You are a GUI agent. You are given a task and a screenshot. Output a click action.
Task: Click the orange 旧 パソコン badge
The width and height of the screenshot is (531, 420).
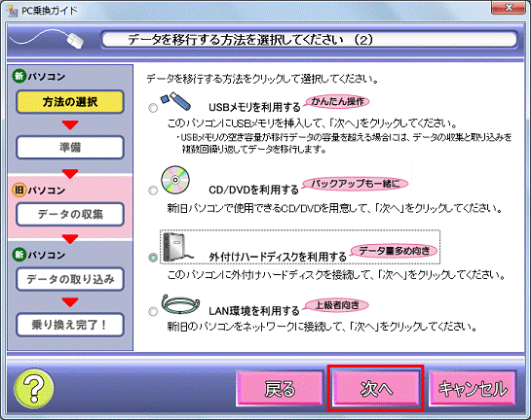pyautogui.click(x=19, y=191)
